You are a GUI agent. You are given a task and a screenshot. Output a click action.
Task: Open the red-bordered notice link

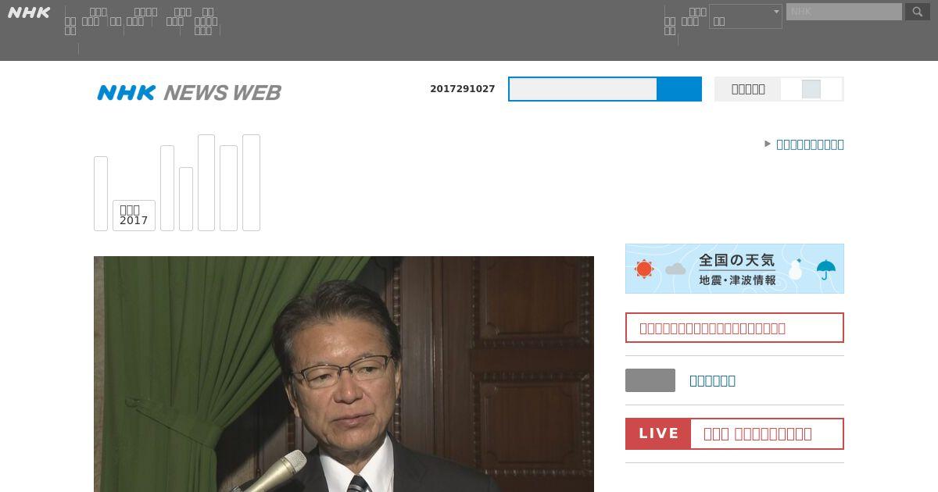pos(735,328)
